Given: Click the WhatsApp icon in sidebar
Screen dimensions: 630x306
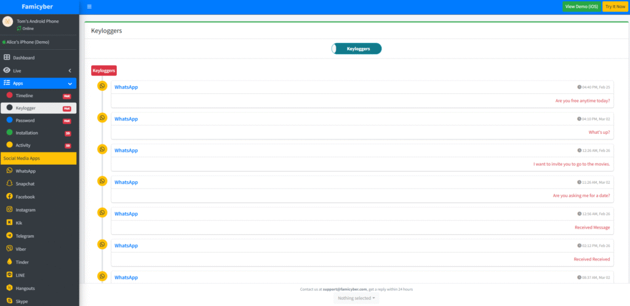Looking at the screenshot, I should point(9,170).
